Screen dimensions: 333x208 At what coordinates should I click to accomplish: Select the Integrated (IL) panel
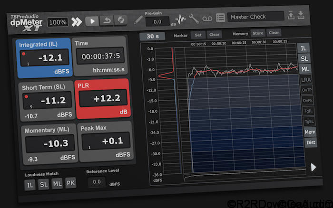(44, 58)
